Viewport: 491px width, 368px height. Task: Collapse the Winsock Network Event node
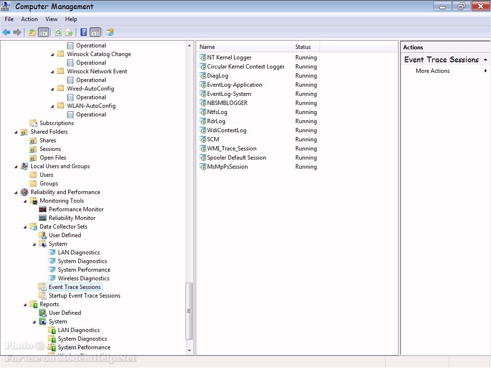[52, 72]
